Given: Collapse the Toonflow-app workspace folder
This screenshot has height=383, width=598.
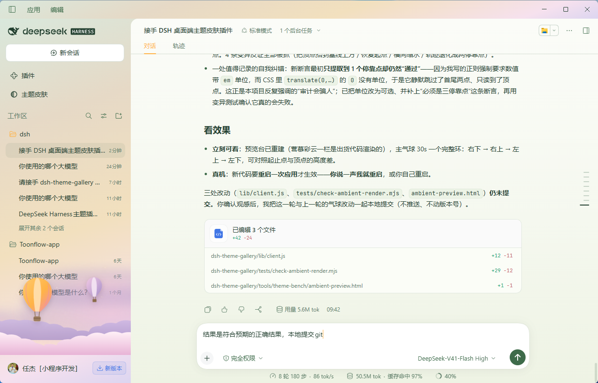Looking at the screenshot, I should point(65,244).
